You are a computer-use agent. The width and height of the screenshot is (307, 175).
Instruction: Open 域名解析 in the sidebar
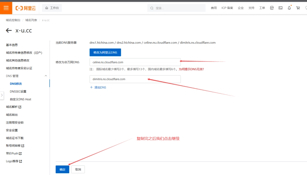[12, 107]
